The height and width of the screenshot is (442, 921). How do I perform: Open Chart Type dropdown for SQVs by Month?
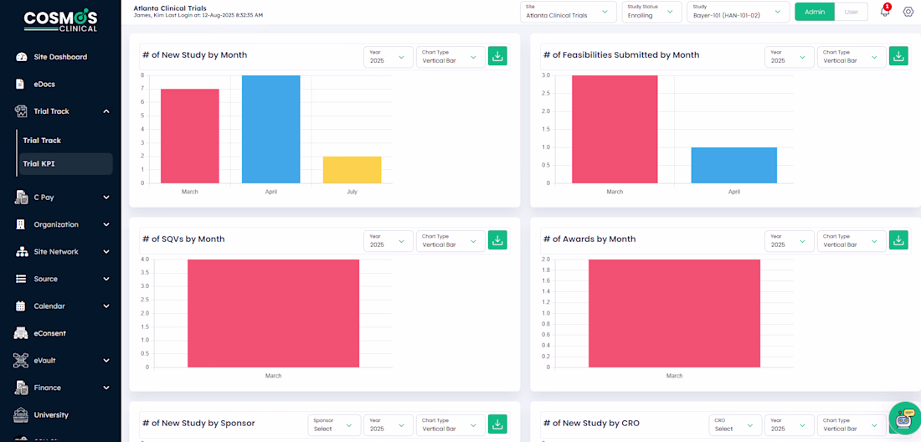pos(450,240)
